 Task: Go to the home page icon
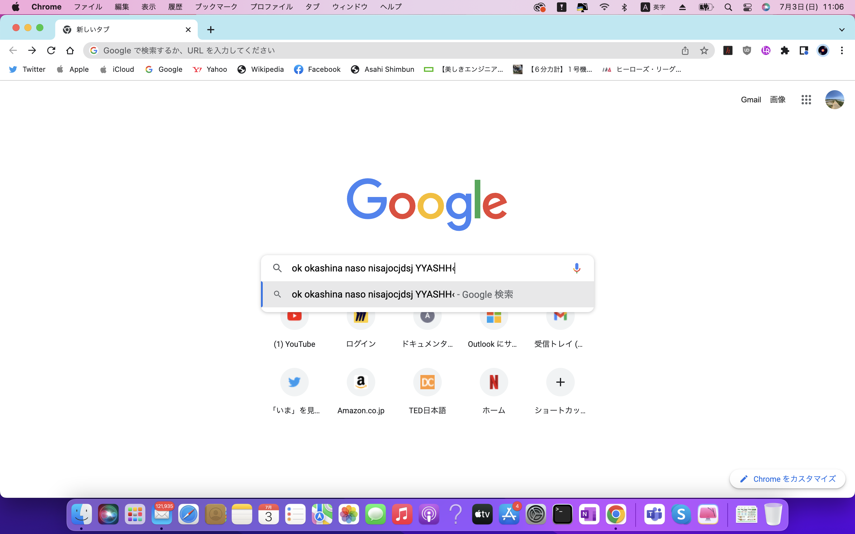pos(70,50)
